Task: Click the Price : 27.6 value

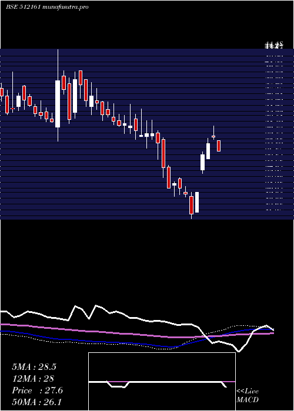Action: click(37, 390)
